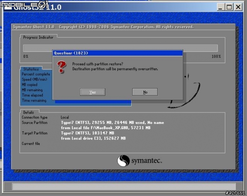Image resolution: width=247 pixels, height=196 pixels.
Task: Click the Source Partition label
Action: 35,123
